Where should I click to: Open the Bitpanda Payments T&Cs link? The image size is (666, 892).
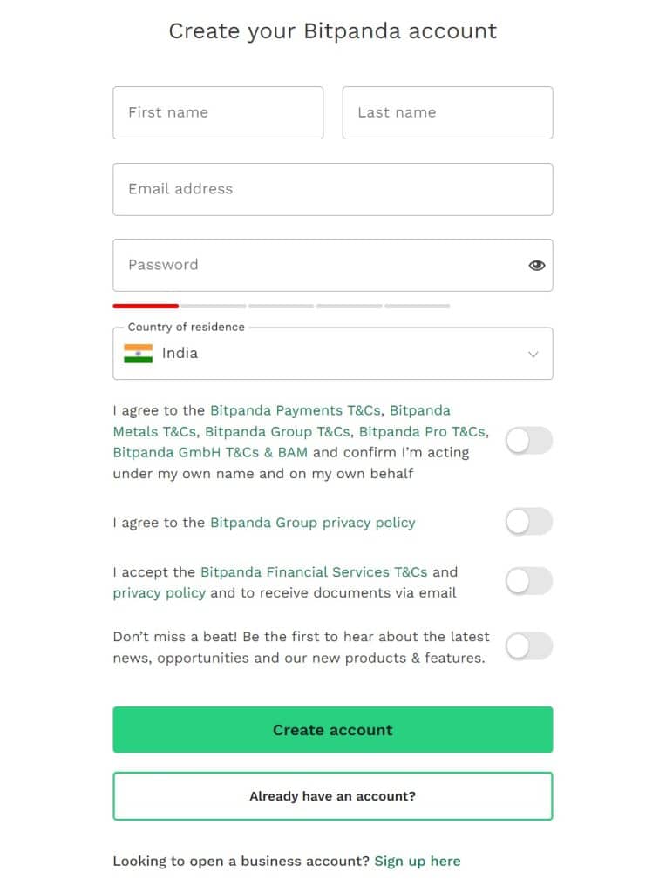[x=295, y=409]
